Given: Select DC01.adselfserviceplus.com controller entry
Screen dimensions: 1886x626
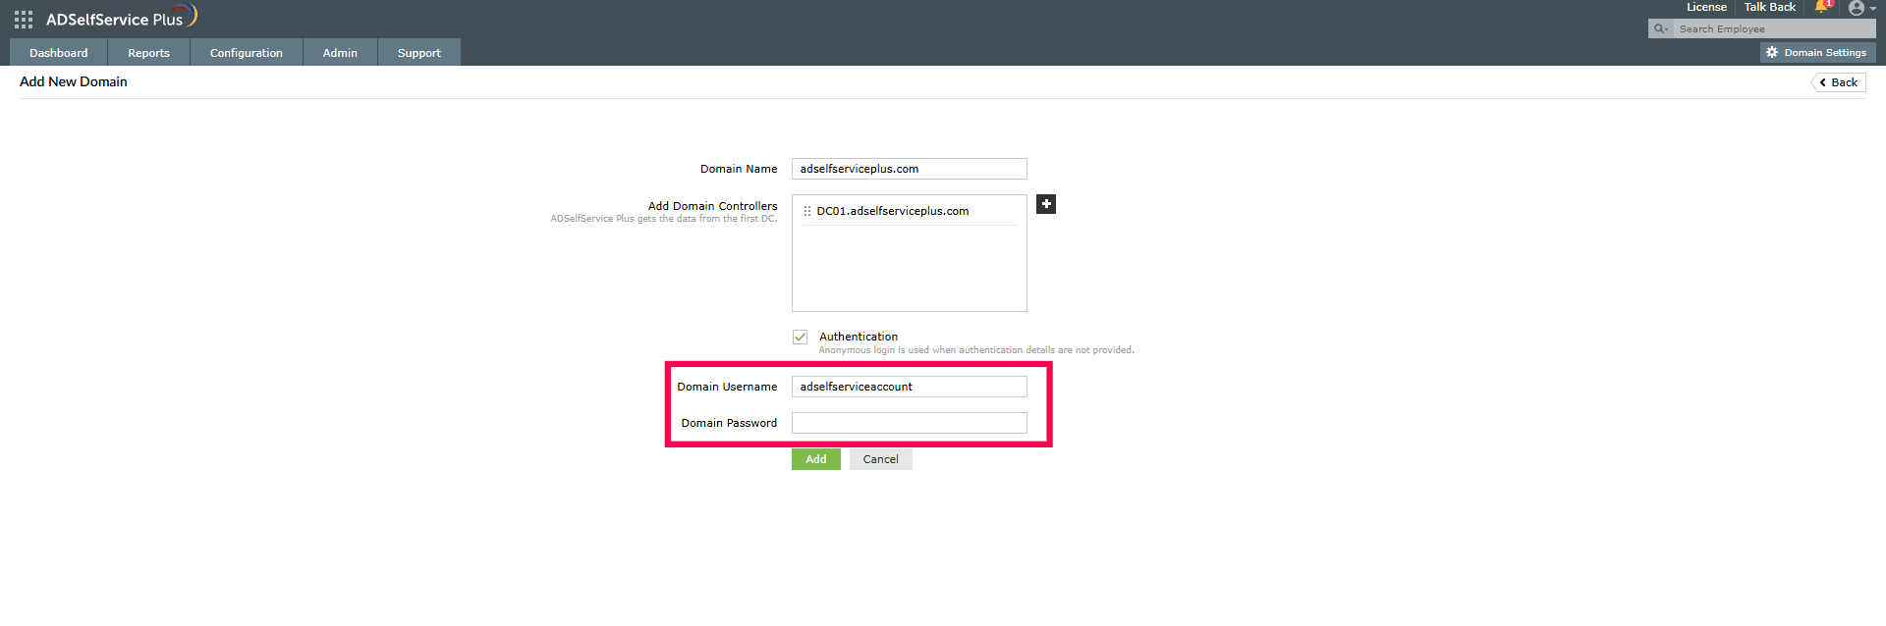Looking at the screenshot, I should (x=910, y=211).
